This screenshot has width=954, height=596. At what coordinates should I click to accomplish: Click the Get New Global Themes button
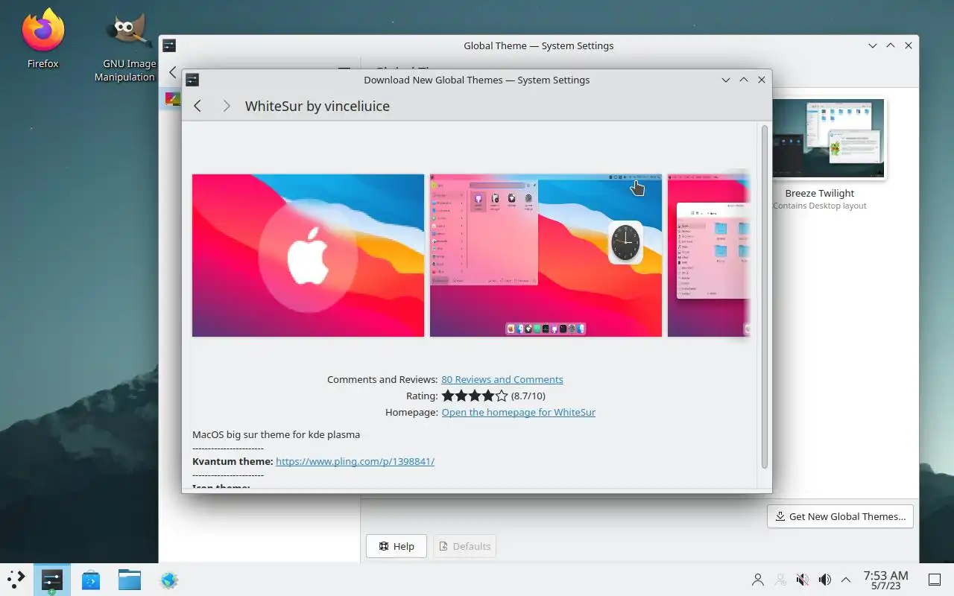pos(840,516)
